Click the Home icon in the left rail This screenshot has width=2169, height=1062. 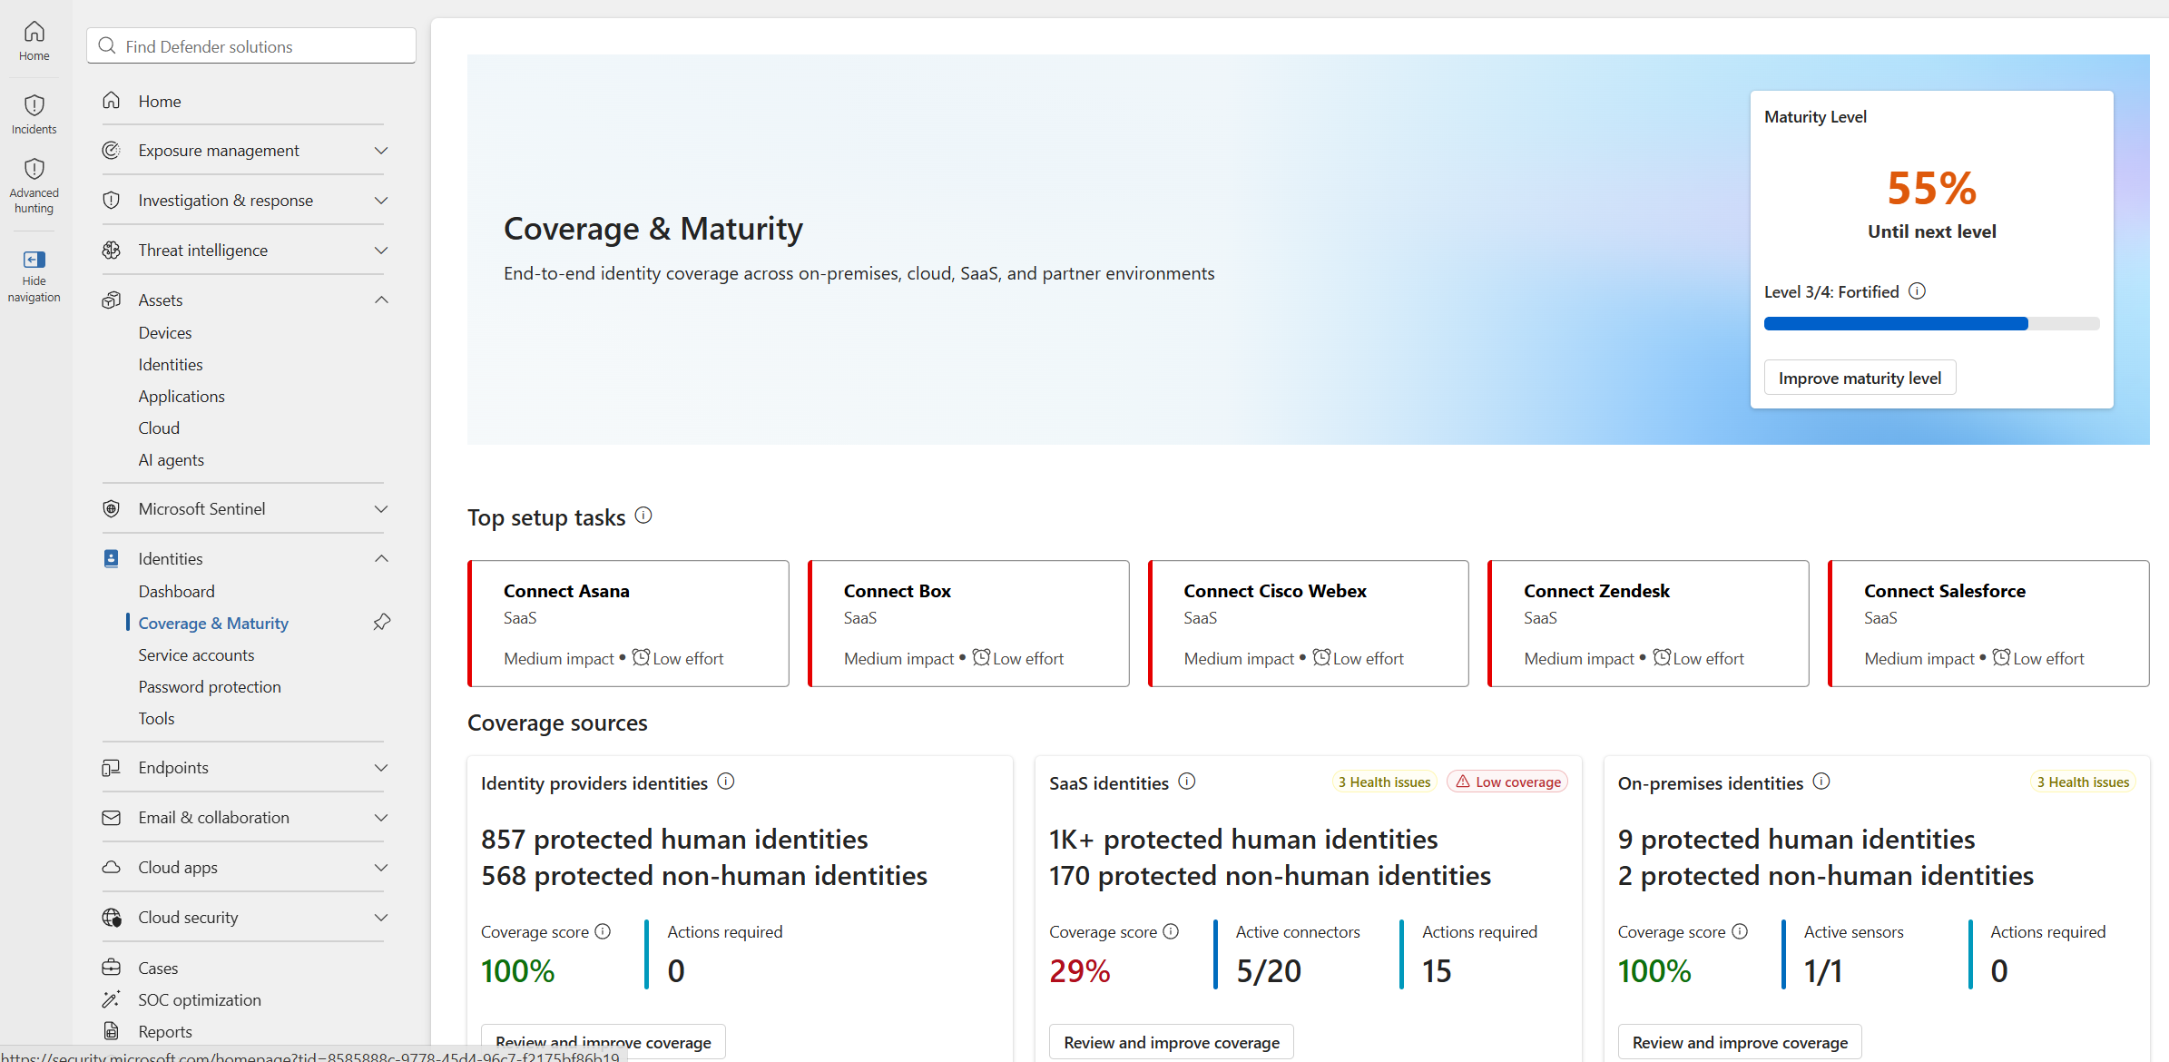pyautogui.click(x=34, y=32)
